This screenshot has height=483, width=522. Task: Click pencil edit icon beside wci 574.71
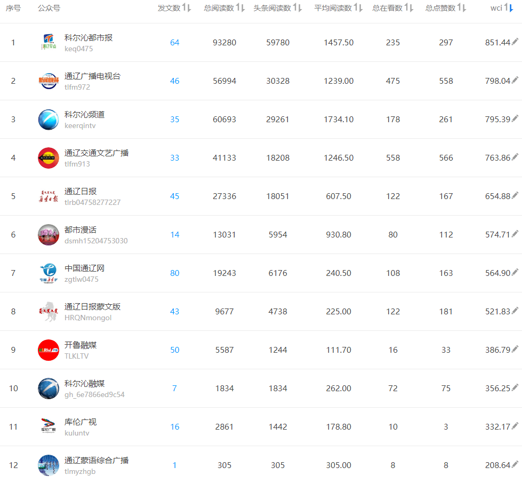(x=515, y=234)
